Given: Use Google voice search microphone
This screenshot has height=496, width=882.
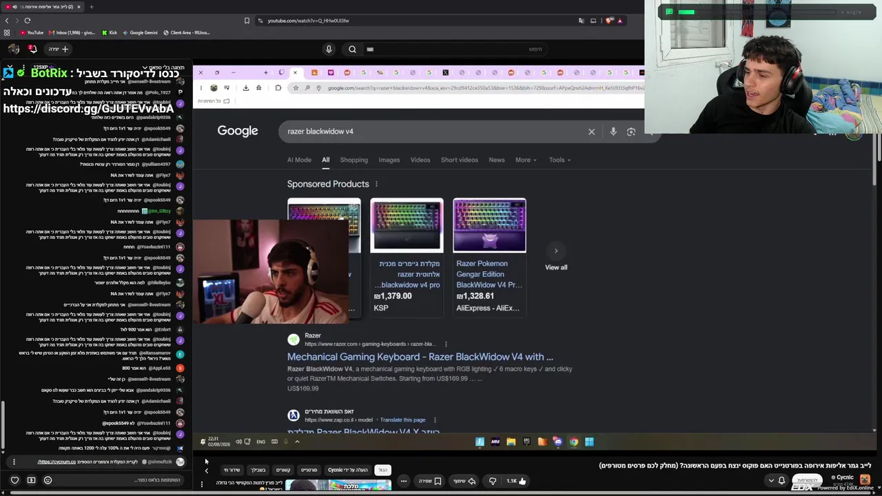Looking at the screenshot, I should 613,132.
